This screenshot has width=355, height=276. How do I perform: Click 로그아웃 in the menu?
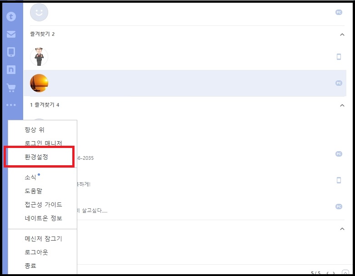point(36,252)
